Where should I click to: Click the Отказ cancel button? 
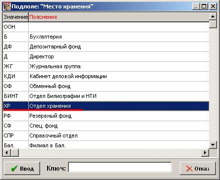point(198,168)
